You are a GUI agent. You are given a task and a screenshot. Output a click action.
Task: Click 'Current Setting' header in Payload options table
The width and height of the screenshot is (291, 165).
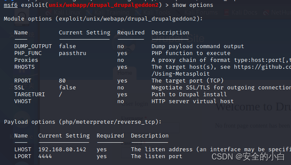coord(64,136)
